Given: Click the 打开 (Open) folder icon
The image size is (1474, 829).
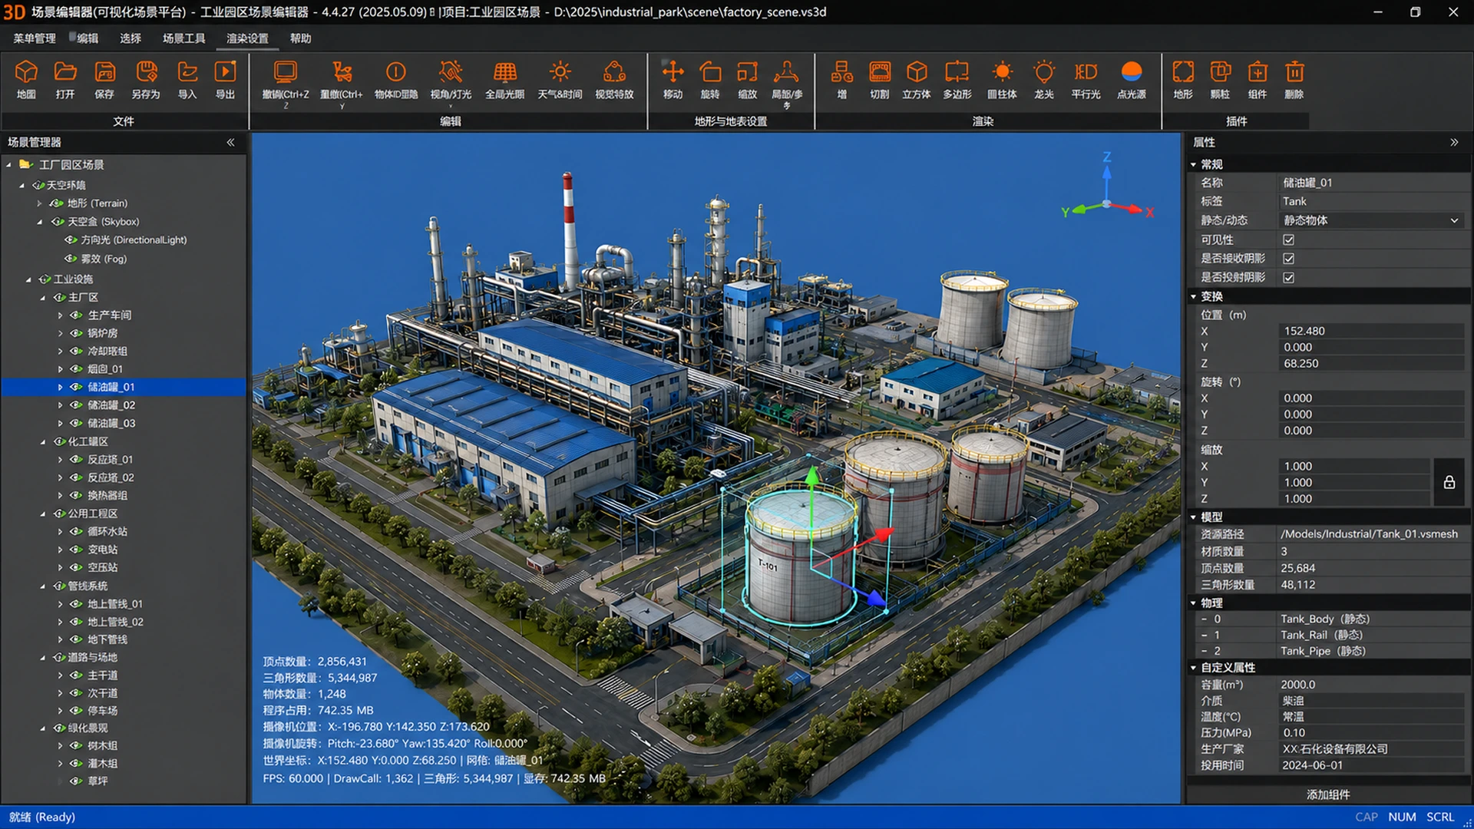Looking at the screenshot, I should point(65,72).
